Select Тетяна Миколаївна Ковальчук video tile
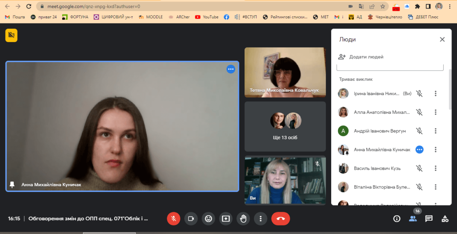457x234 pixels. [285, 72]
